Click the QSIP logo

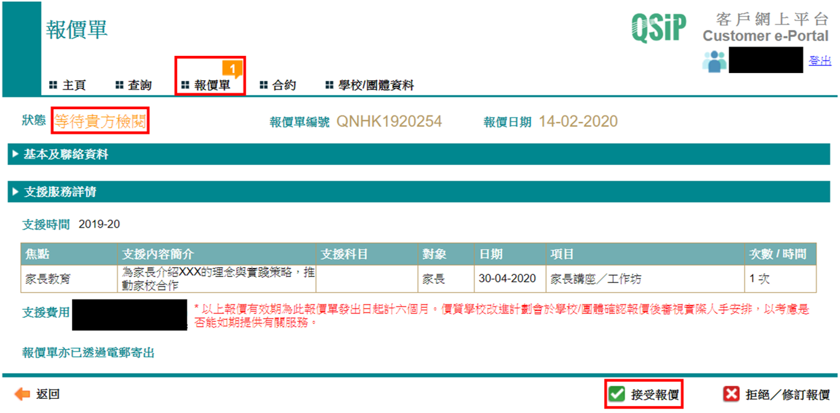[x=658, y=28]
